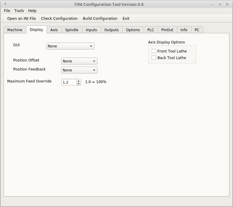Switch to the PLC tab

(x=151, y=30)
